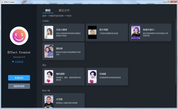Click the 白色小猫咪 title text
Viewport: 178px width, 109px height.
point(61,30)
